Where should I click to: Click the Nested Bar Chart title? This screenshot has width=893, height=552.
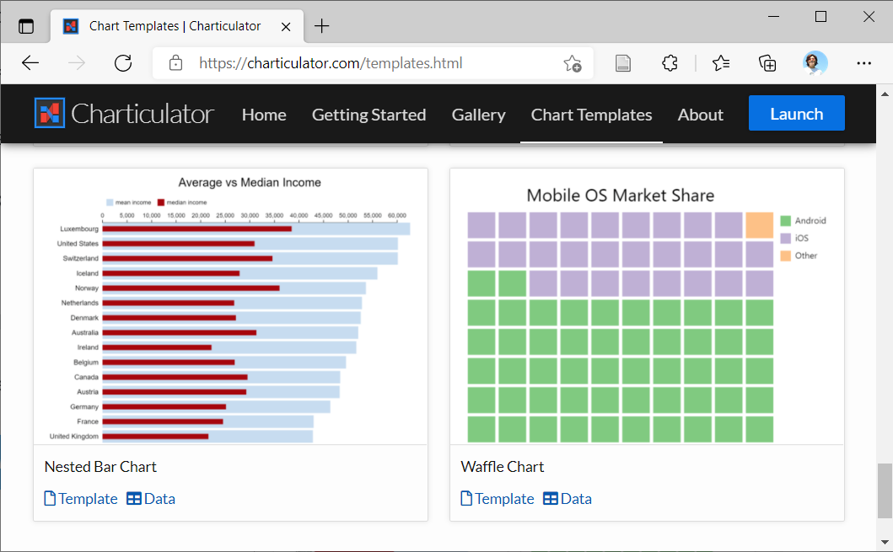[100, 467]
